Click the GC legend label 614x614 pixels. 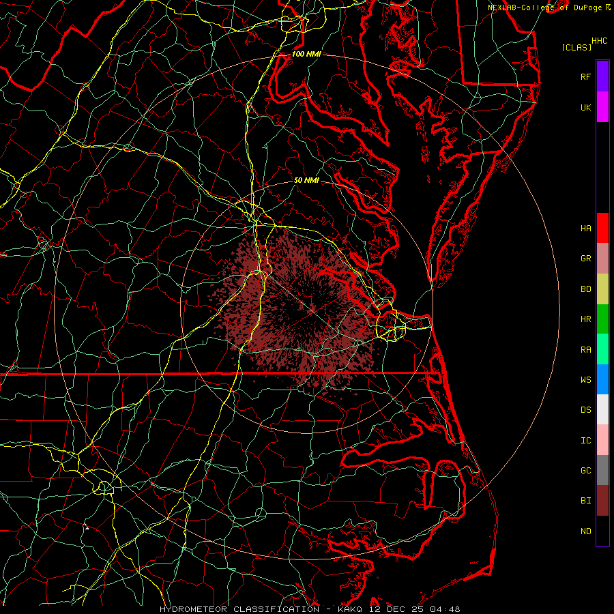[586, 470]
